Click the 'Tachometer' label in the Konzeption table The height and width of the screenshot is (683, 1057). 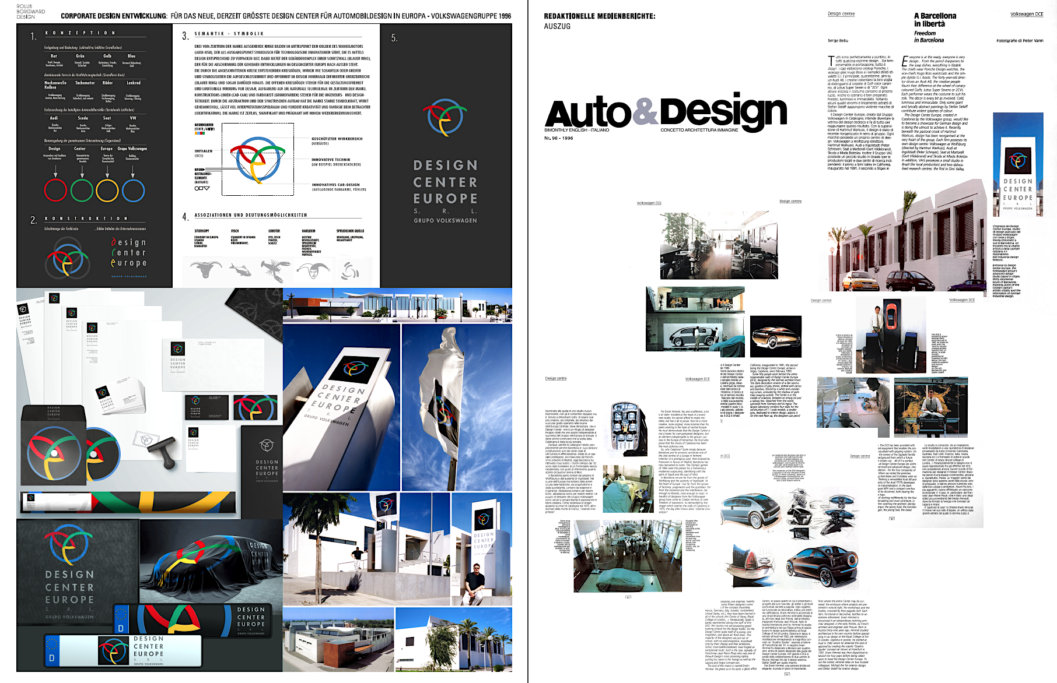point(85,83)
